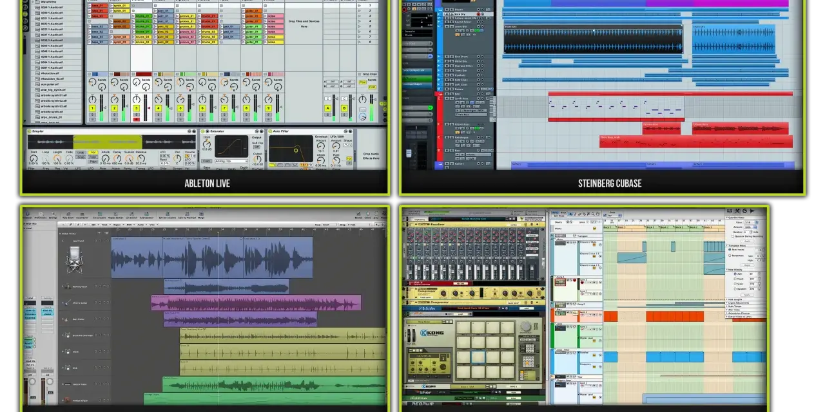Image resolution: width=825 pixels, height=412 pixels.
Task: Click Auto Filter's yellow cutoff frequency dot
Action: (296, 150)
